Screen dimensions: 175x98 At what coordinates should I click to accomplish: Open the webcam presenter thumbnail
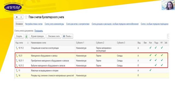168,5
